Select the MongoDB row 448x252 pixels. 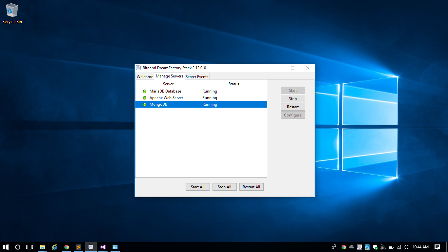[201, 104]
